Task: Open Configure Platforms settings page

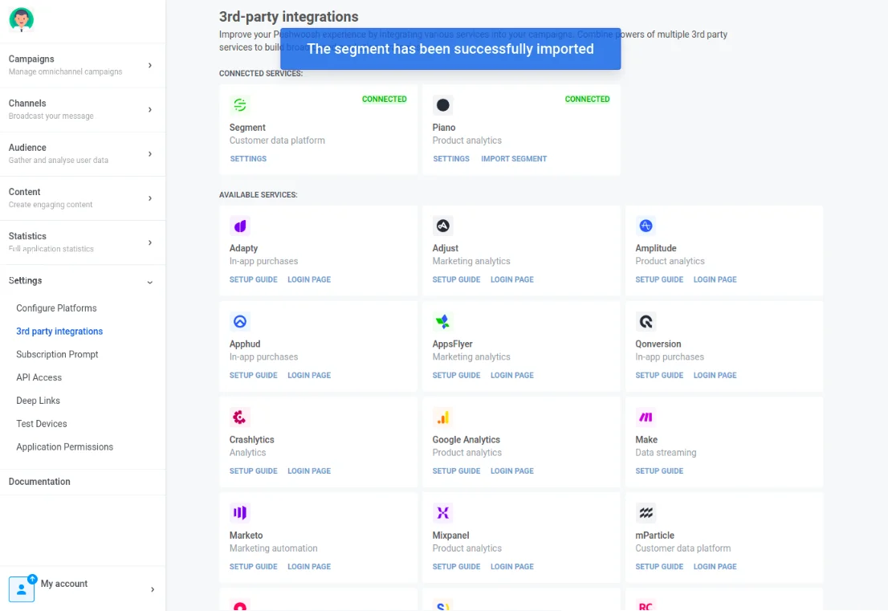Action: pos(56,308)
